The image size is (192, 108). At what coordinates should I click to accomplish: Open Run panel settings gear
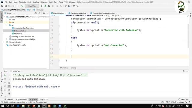183,71
